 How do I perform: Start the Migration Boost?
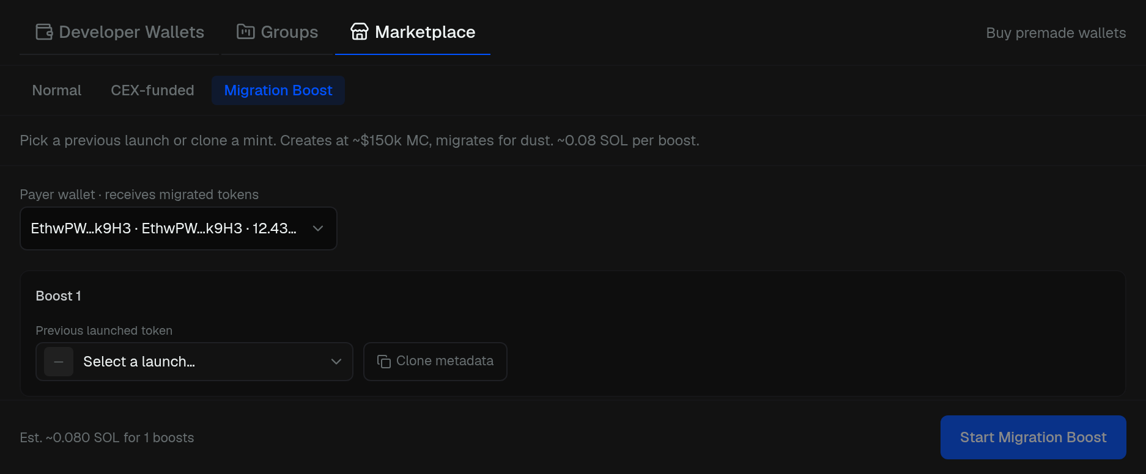(x=1033, y=437)
